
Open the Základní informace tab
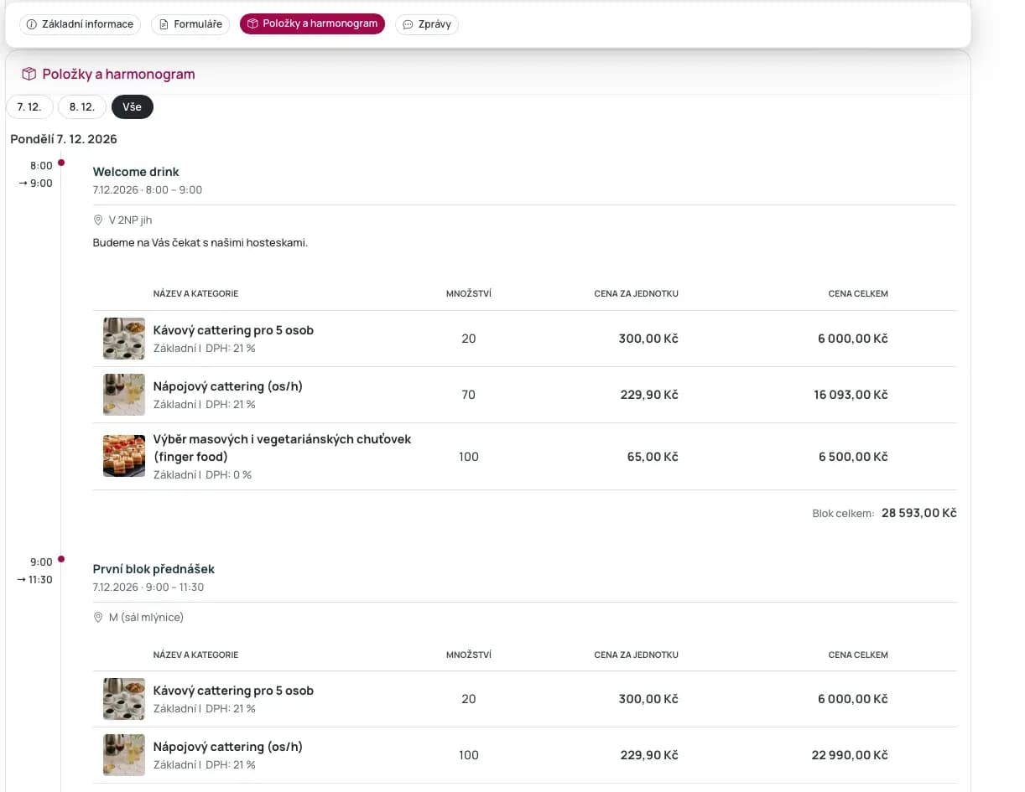(80, 24)
